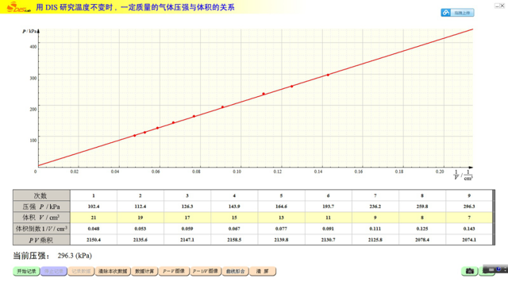Viewport: 508px width, 286px height.
Task: Click trial number 8 column header
Action: [422, 195]
